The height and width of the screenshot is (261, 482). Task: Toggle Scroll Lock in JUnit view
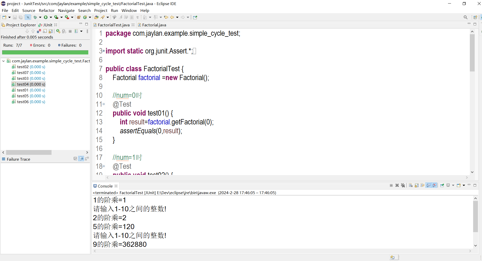(x=51, y=31)
